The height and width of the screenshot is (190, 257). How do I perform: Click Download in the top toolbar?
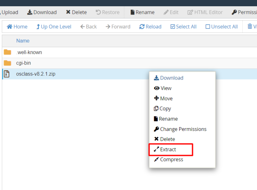(x=42, y=12)
